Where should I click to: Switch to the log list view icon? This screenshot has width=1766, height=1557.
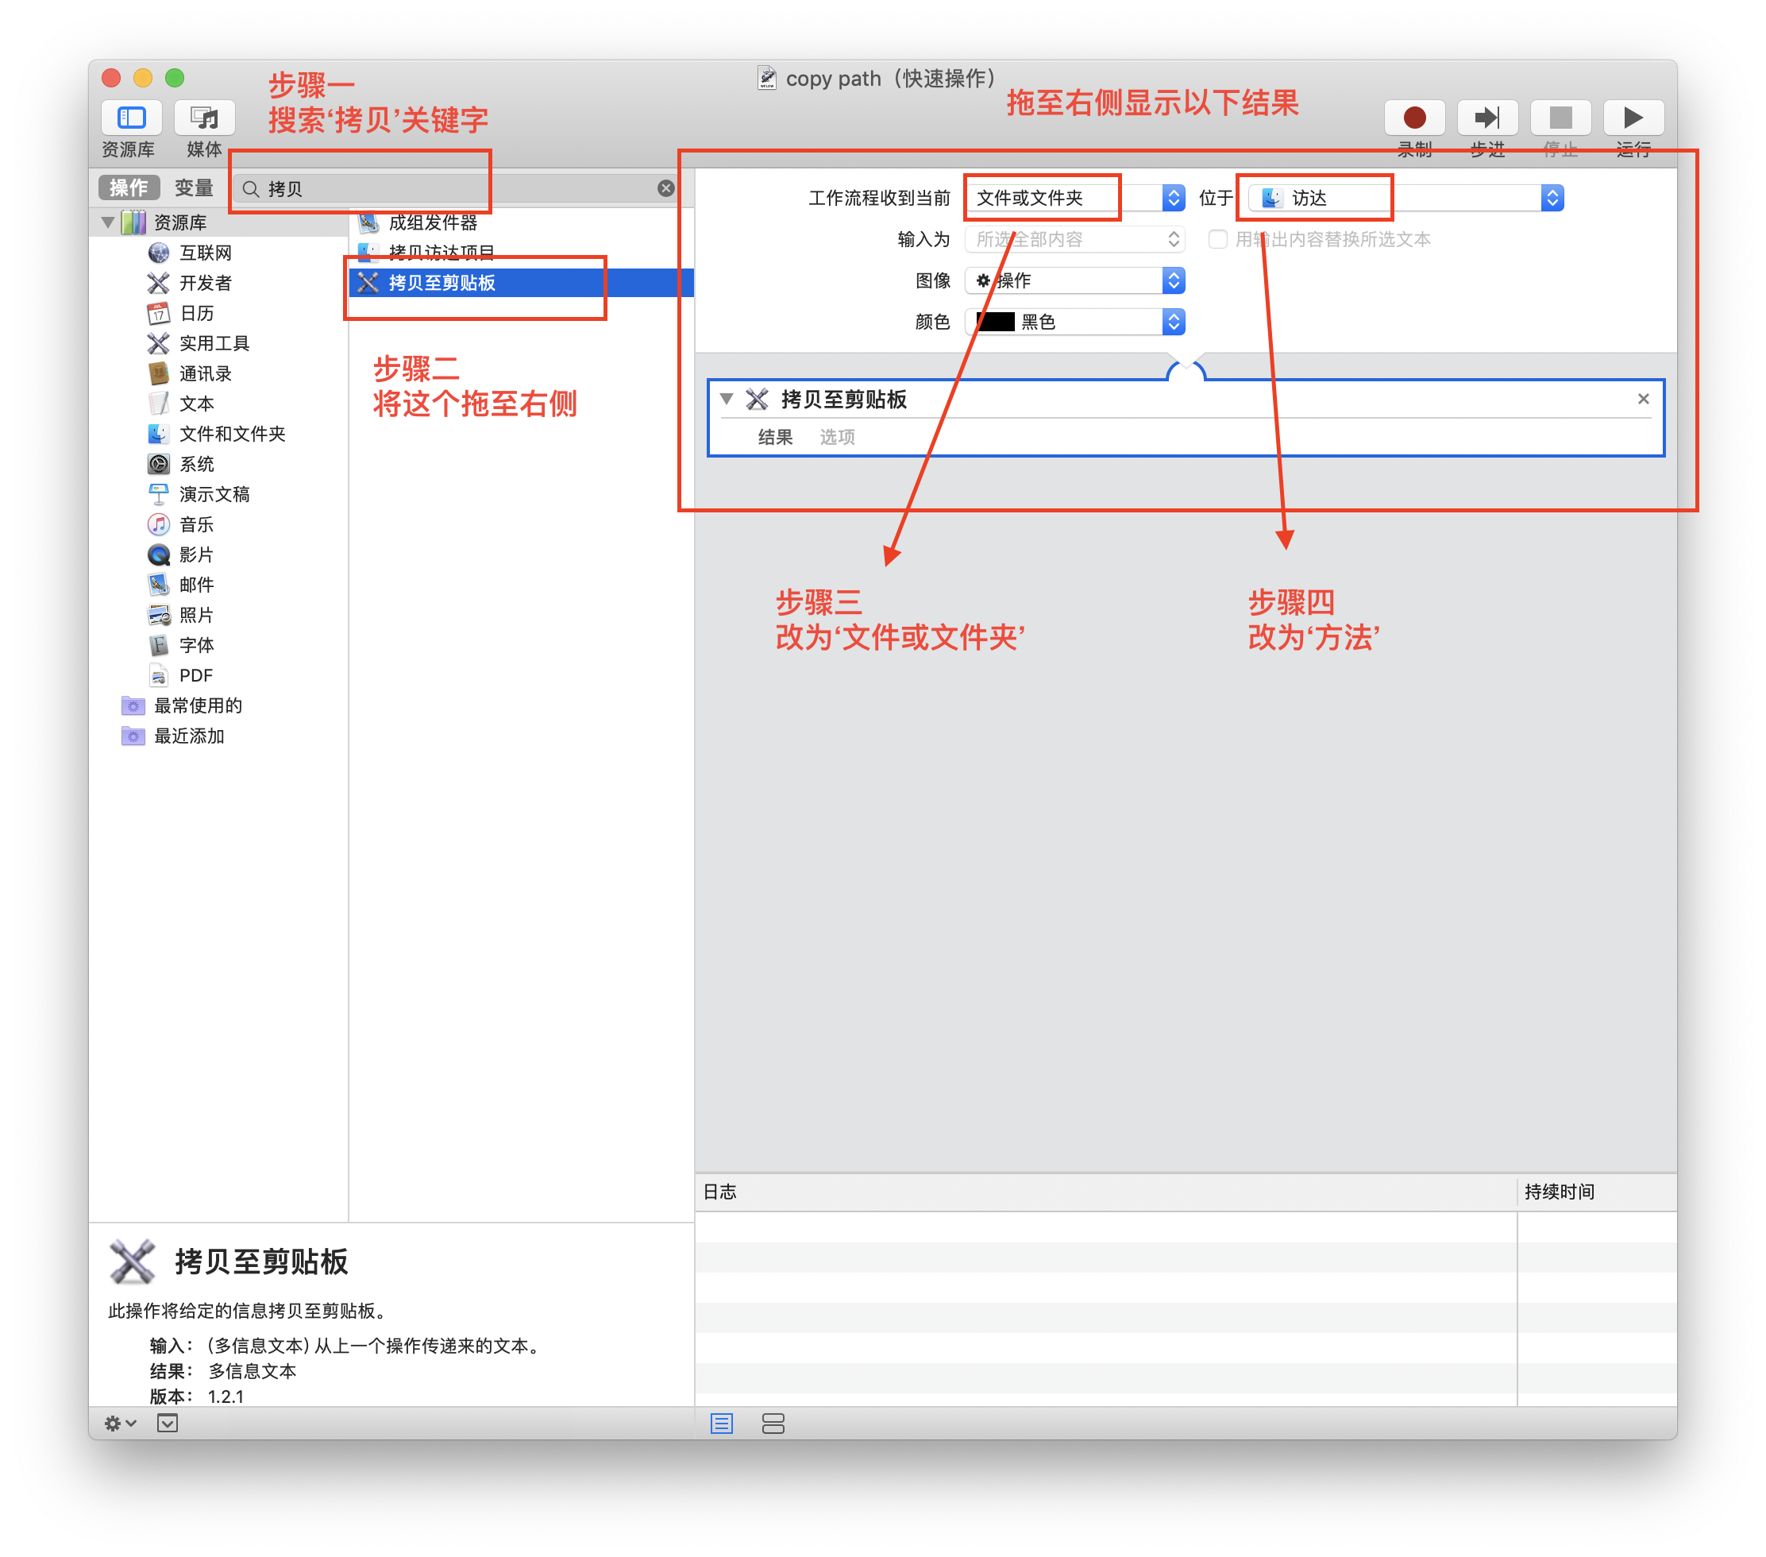point(722,1423)
